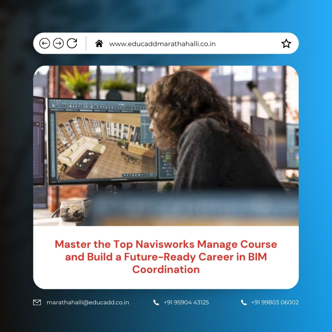This screenshot has height=332, width=332.
Task: Click marathahalli@educadd.co.in email address
Action: click(88, 302)
